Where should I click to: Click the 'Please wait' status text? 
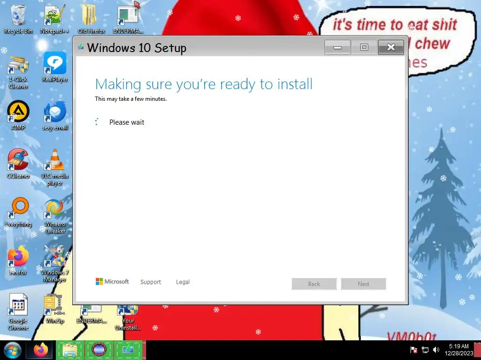tap(127, 122)
